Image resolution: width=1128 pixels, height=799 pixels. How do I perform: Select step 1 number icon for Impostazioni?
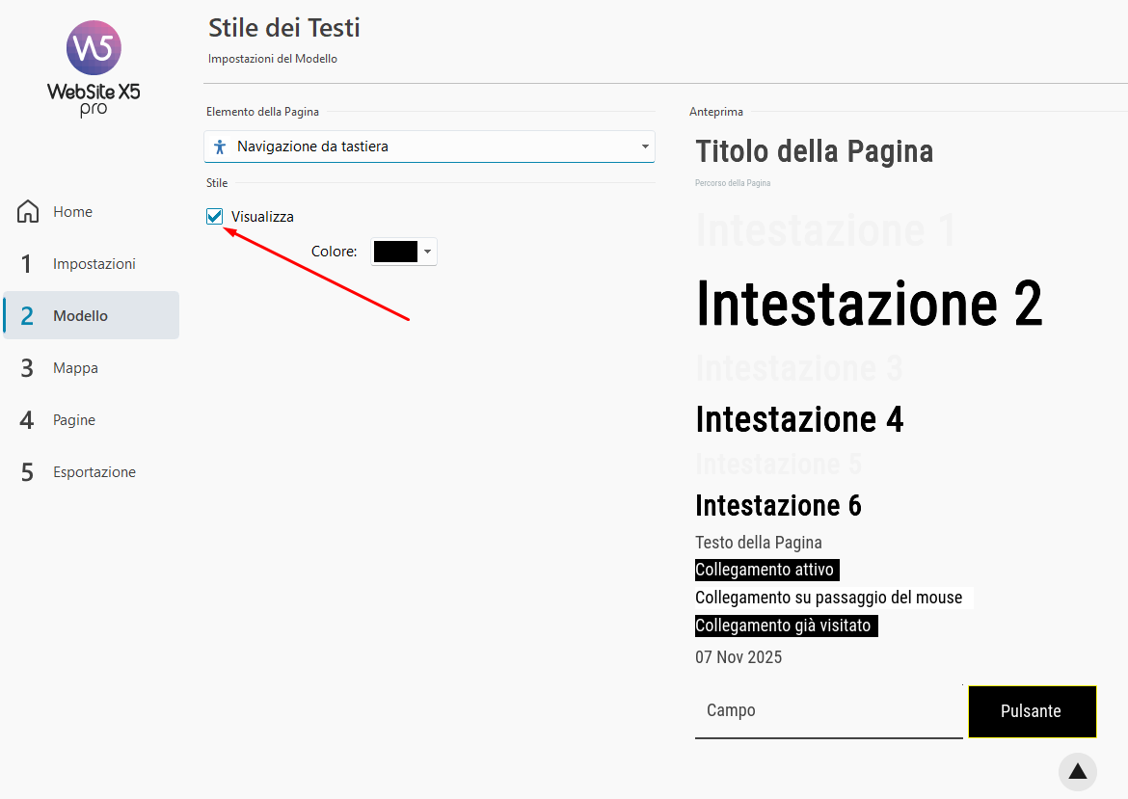(x=27, y=264)
